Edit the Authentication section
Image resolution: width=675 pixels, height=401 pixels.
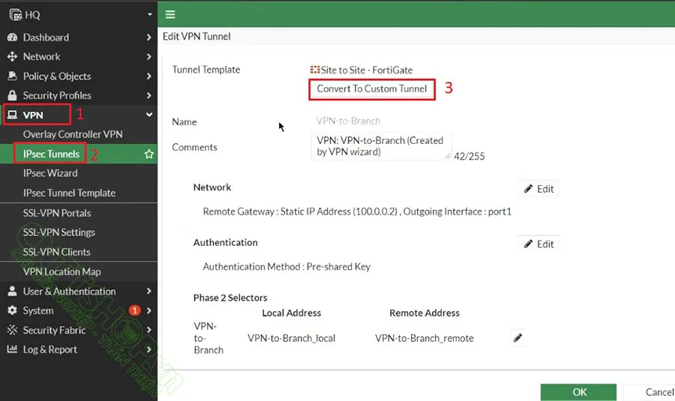click(538, 244)
